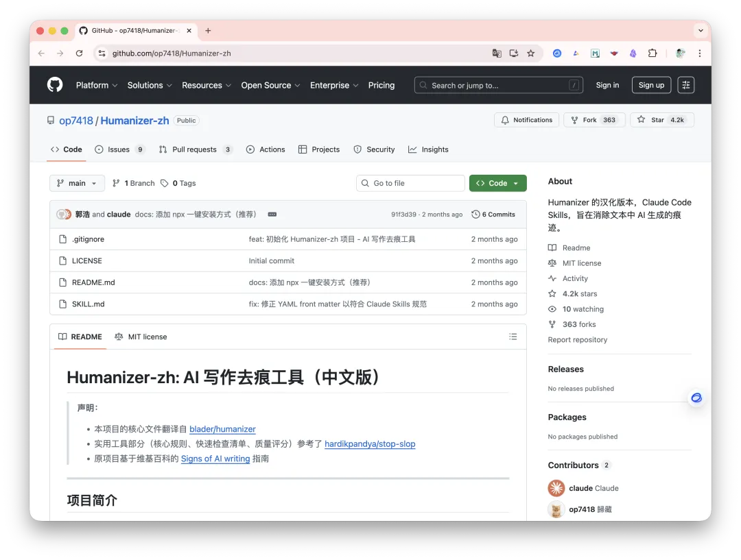Click the claude contributor avatar
This screenshot has height=560, width=741.
(556, 488)
